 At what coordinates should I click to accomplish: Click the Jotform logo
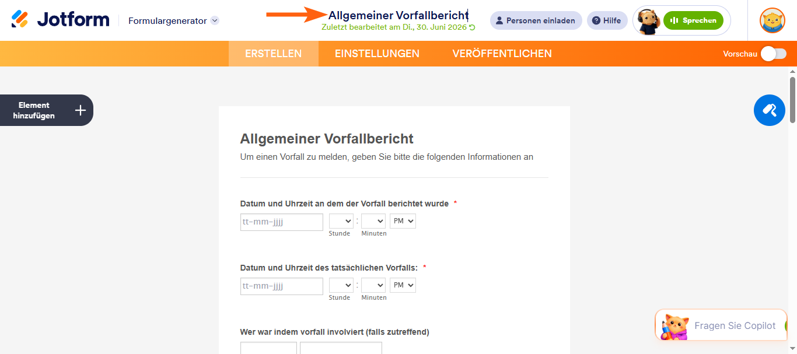(x=60, y=20)
